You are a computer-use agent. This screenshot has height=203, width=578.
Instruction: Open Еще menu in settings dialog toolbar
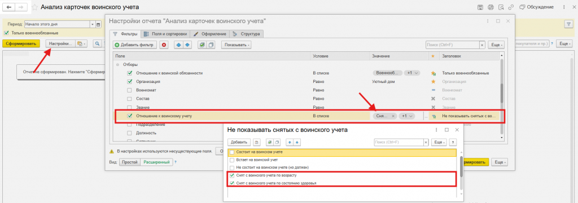click(496, 45)
